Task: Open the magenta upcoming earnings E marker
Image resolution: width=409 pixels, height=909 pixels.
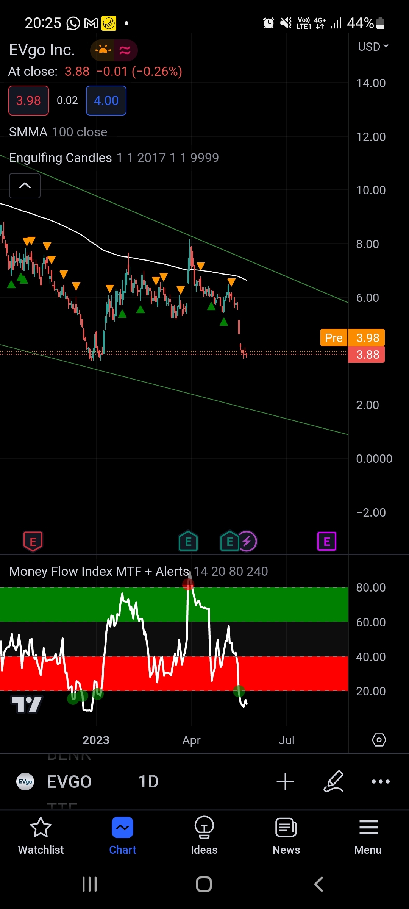Action: coord(327,541)
